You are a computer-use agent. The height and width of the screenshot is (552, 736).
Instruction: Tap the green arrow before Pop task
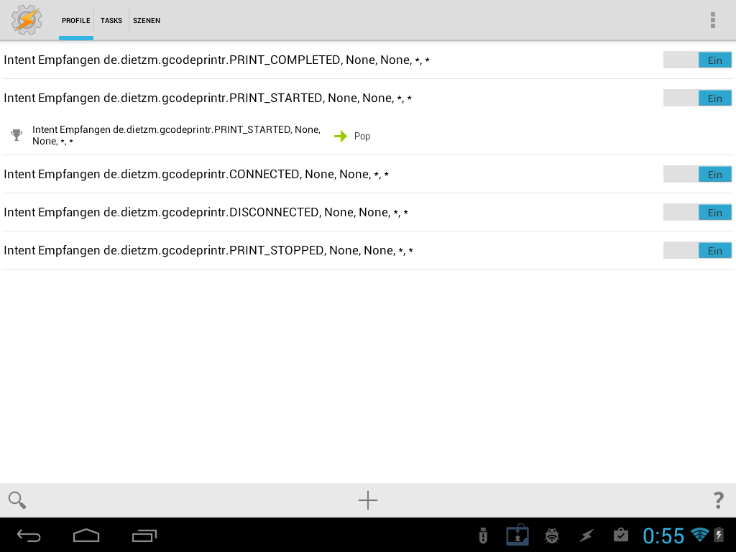340,136
